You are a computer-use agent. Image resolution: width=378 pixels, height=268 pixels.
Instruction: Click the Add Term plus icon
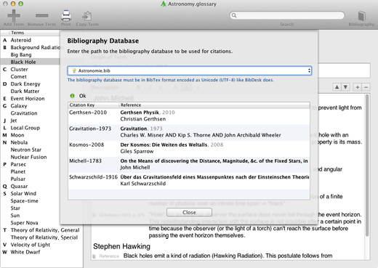(x=14, y=16)
